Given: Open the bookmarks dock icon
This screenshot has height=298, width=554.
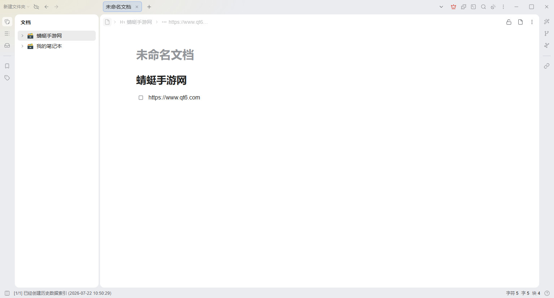Looking at the screenshot, I should click(7, 66).
